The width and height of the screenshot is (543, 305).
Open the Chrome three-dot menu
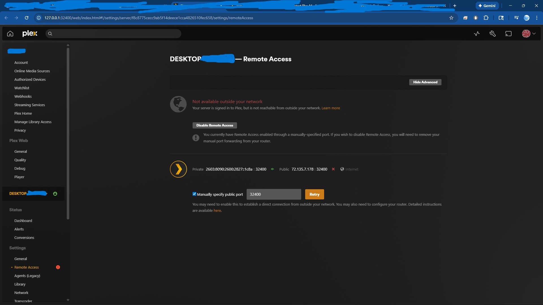click(x=536, y=18)
